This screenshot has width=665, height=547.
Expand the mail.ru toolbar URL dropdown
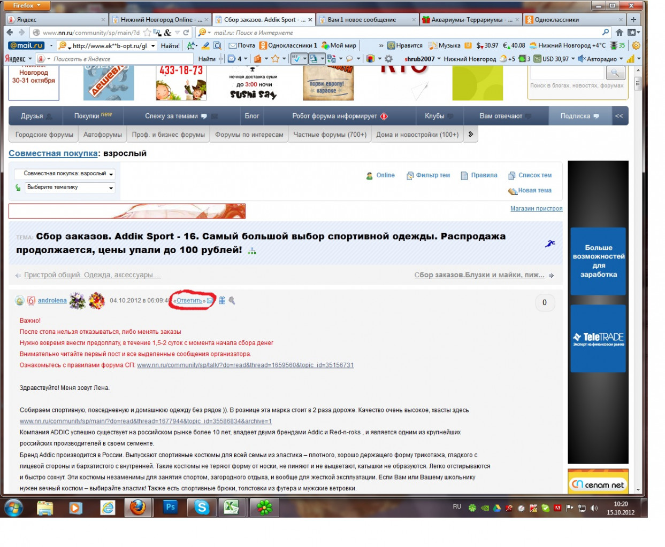click(153, 46)
